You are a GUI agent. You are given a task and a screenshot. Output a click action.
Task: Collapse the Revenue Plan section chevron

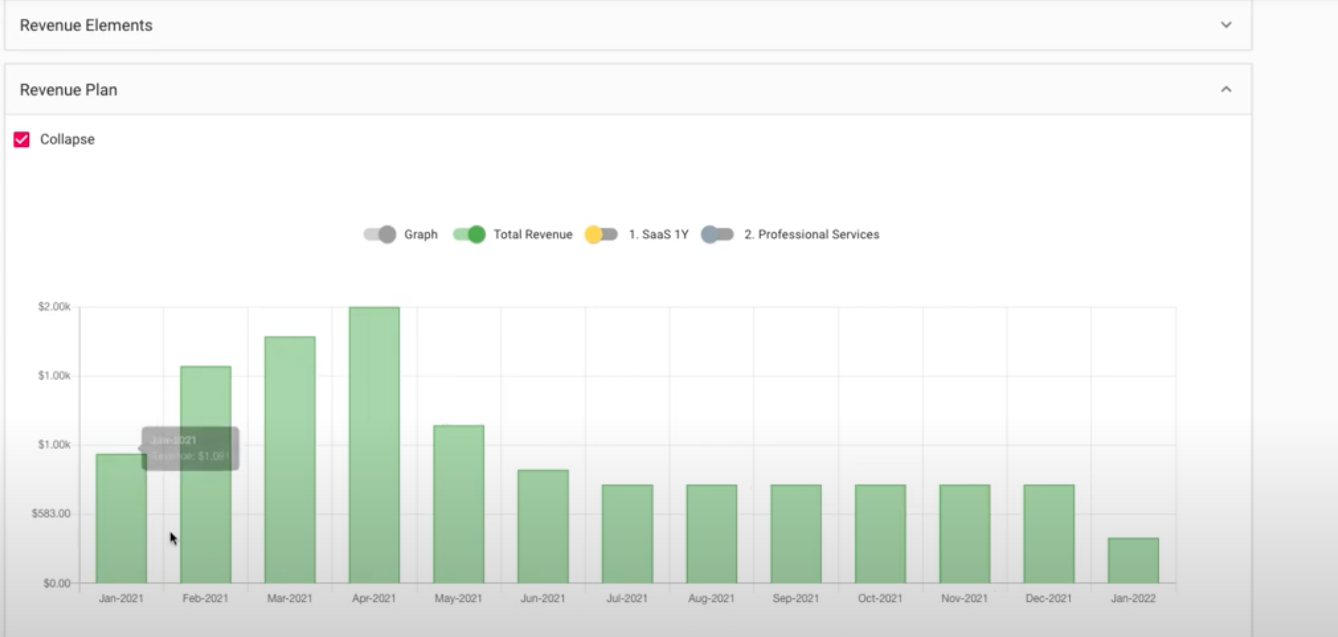(x=1226, y=89)
